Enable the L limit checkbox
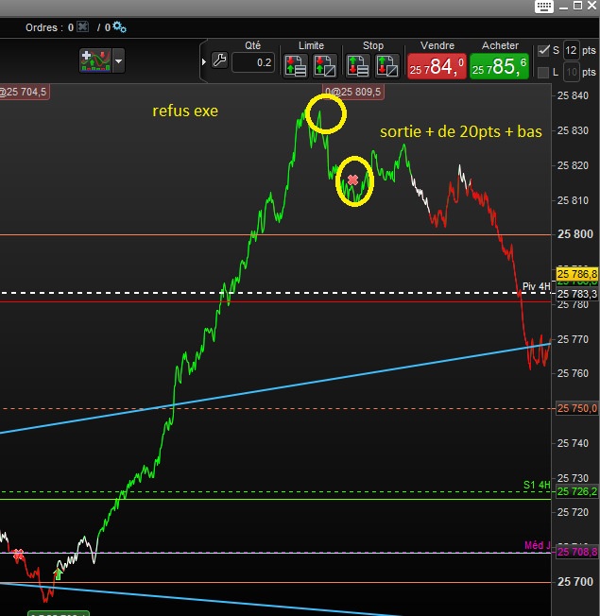Screen dimensions: 600x616 (x=543, y=73)
